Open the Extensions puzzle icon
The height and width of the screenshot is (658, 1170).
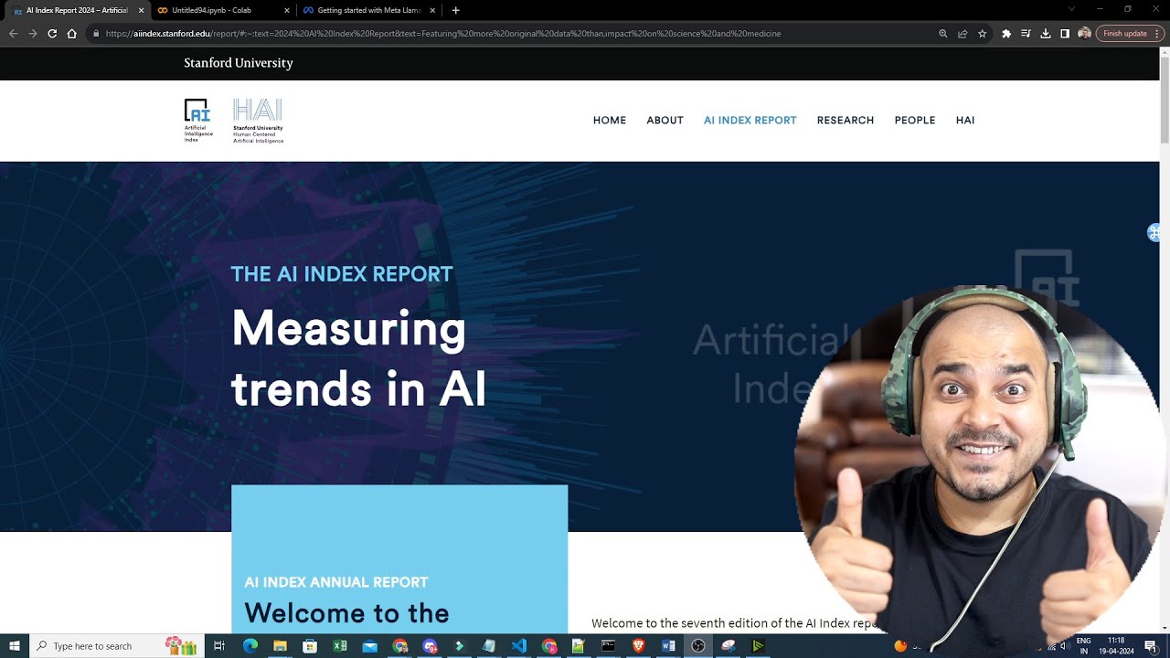(x=1006, y=34)
